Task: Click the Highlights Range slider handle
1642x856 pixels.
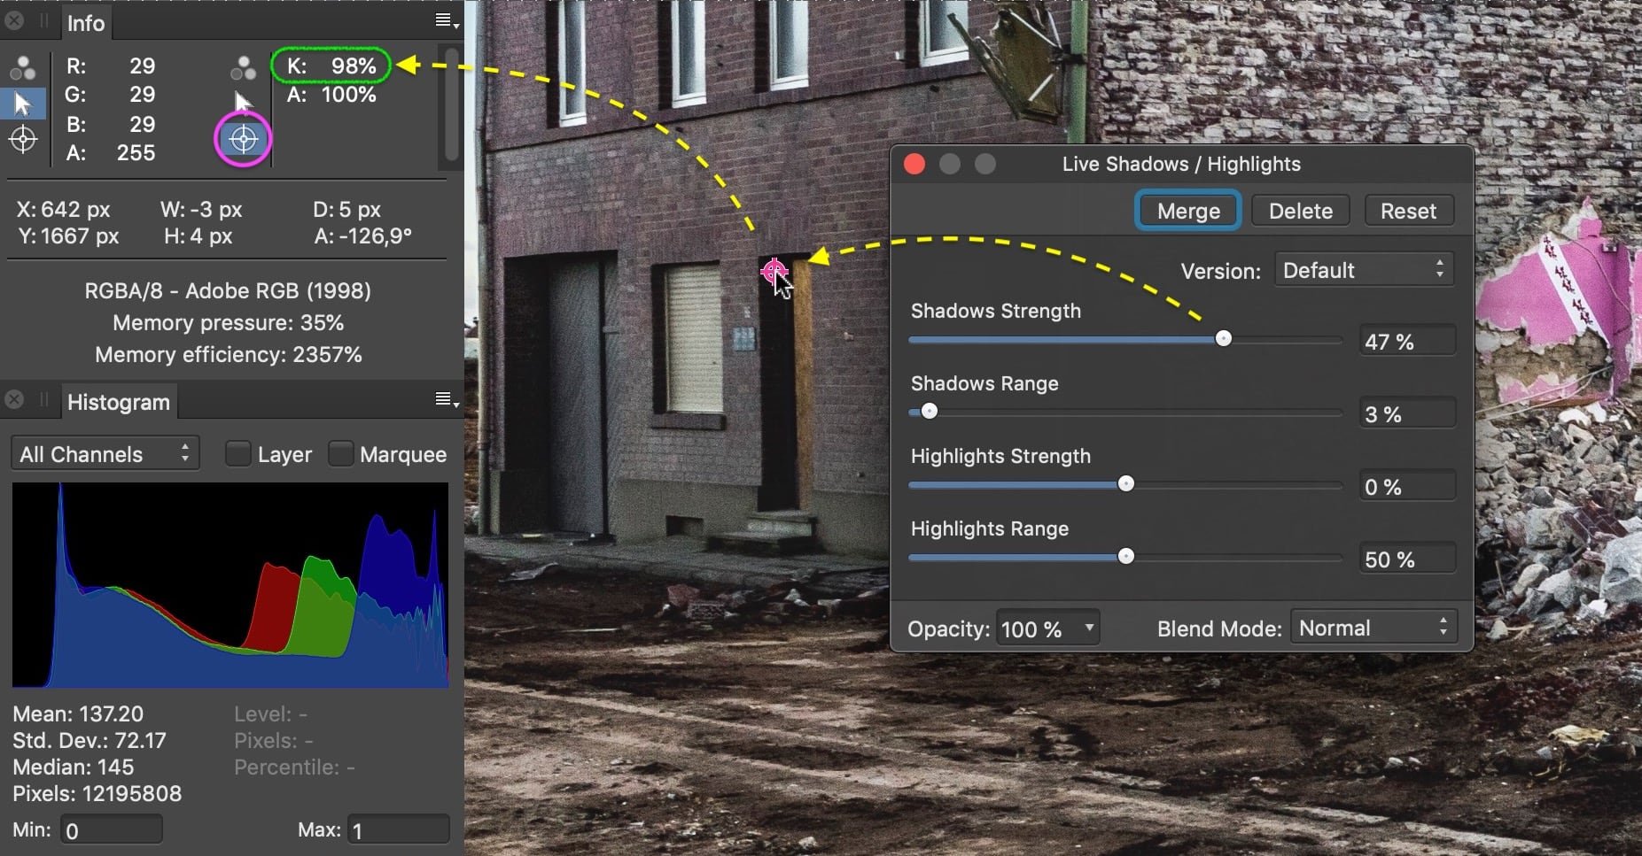Action: tap(1125, 557)
